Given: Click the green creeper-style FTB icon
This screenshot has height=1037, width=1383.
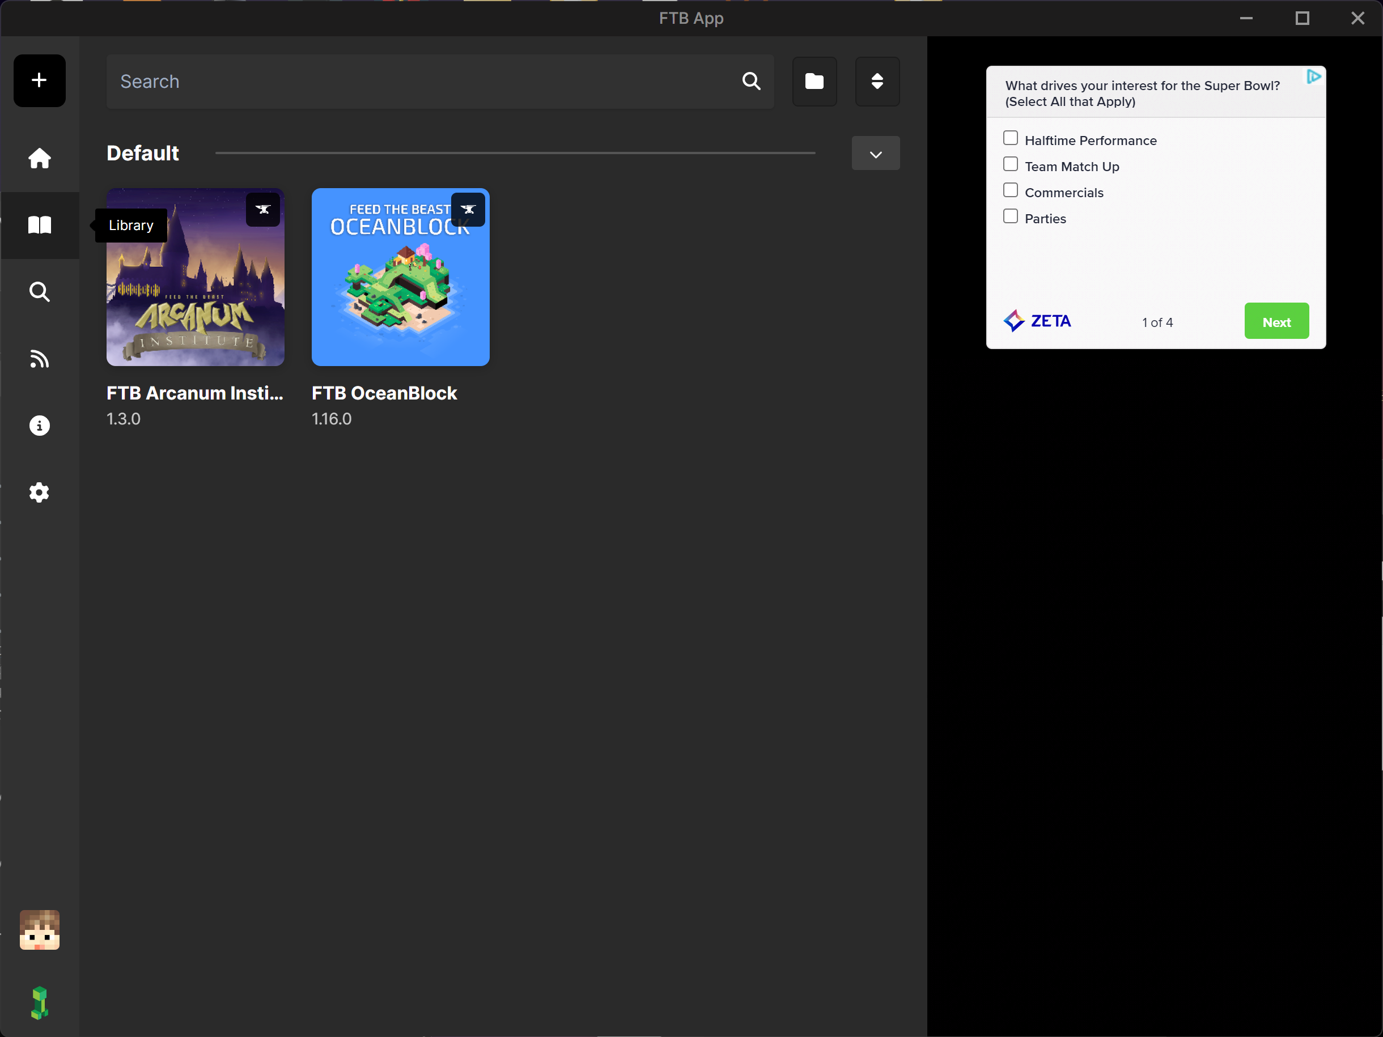Looking at the screenshot, I should [39, 1002].
